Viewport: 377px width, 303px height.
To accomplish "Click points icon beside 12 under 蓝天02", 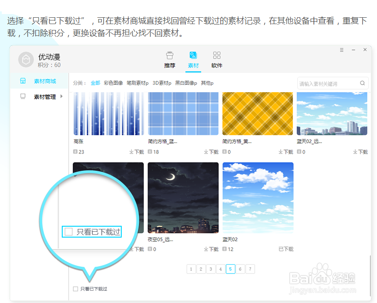I will click(x=224, y=249).
